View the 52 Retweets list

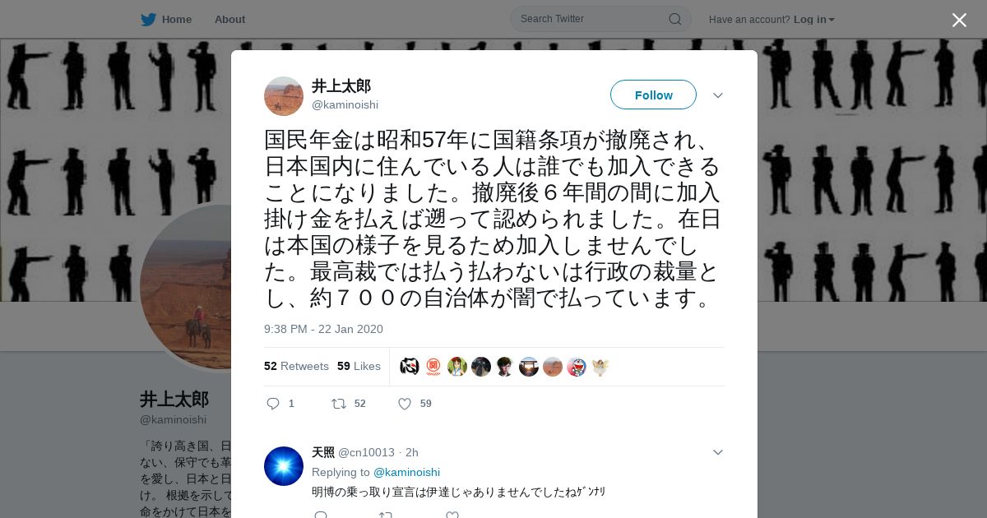click(x=296, y=366)
